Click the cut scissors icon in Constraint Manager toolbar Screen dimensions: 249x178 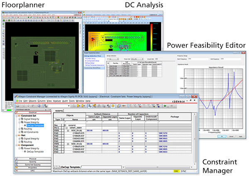tap(24, 106)
